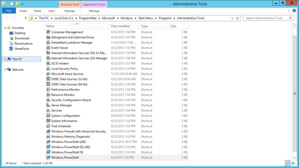Click the Properties quick access toolbar icon
This screenshot has height=168, width=299.
click(12, 4)
